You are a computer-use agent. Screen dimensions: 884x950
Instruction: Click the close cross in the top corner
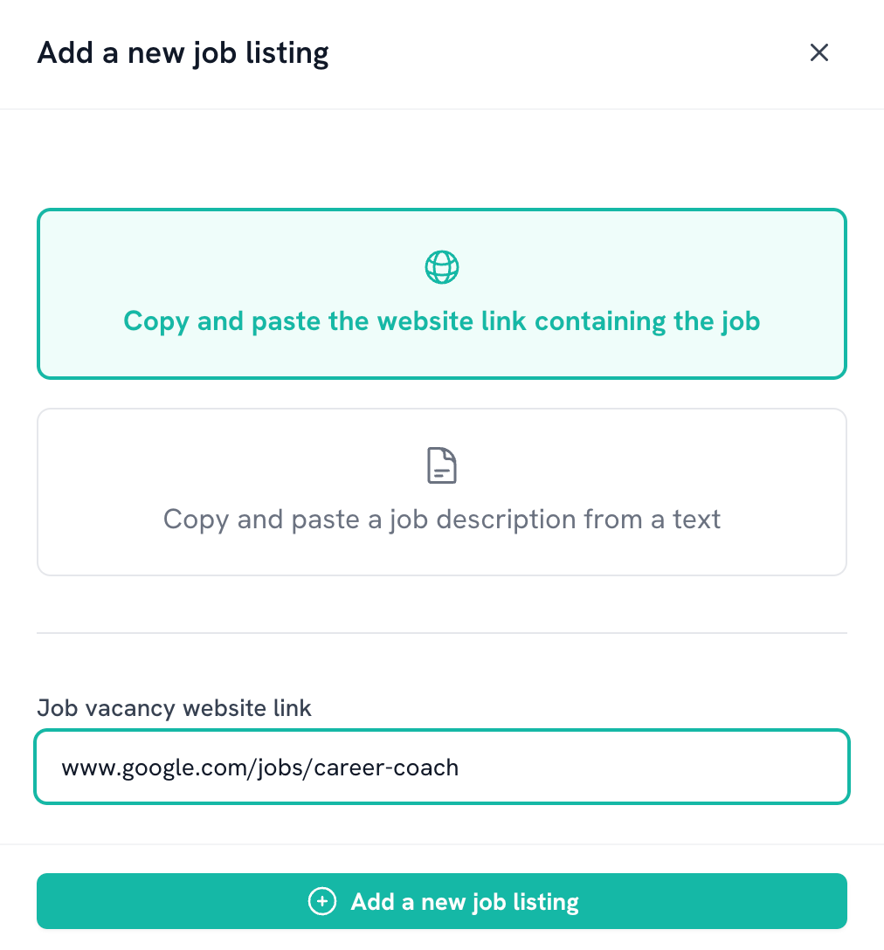[x=818, y=52]
